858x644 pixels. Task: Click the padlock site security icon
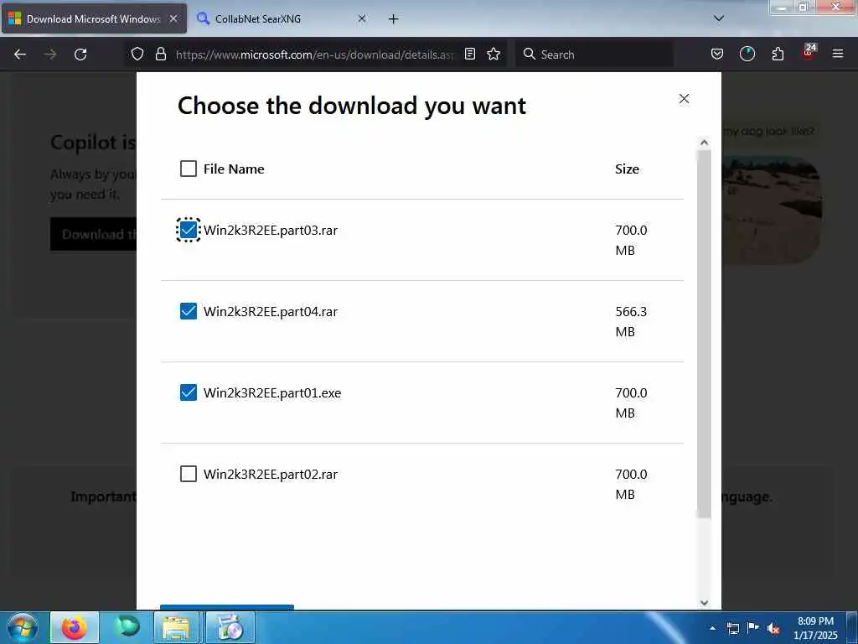(x=160, y=54)
